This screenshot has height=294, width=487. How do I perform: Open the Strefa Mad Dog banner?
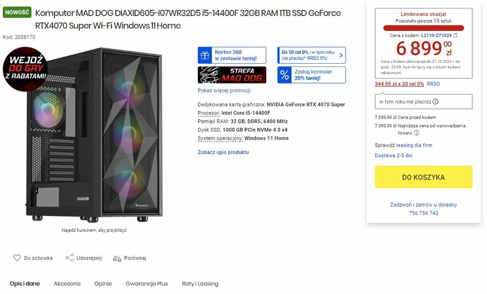tap(232, 75)
